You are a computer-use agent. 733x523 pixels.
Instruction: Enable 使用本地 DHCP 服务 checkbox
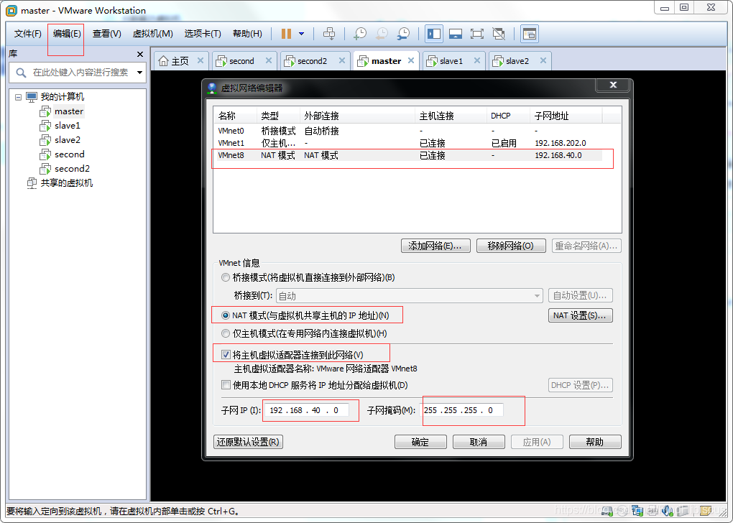click(226, 385)
